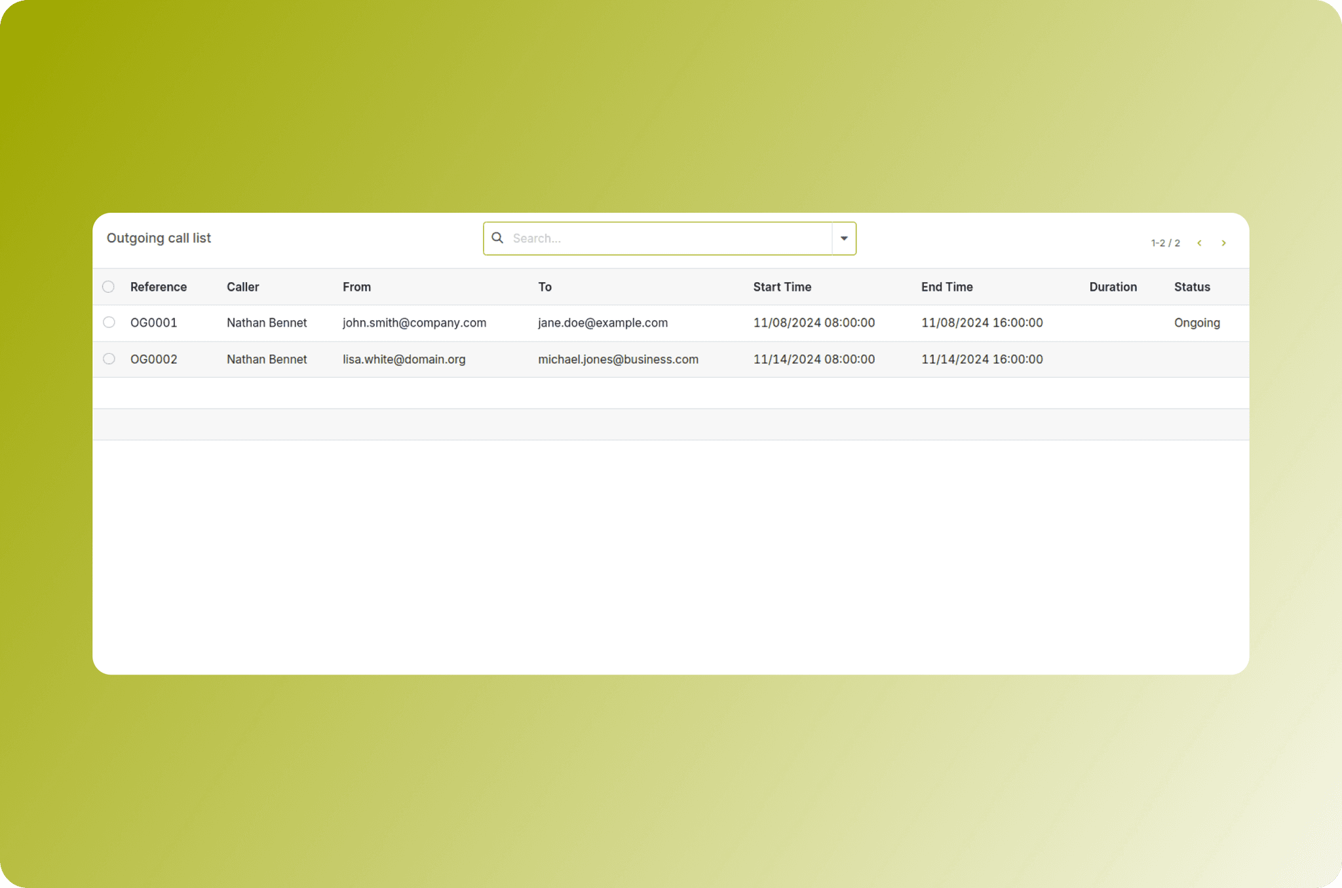Click the Ongoing status cell
The image size is (1342, 888).
point(1197,323)
